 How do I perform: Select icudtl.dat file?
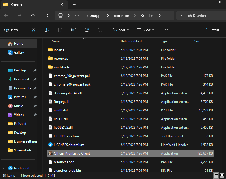point(131,110)
